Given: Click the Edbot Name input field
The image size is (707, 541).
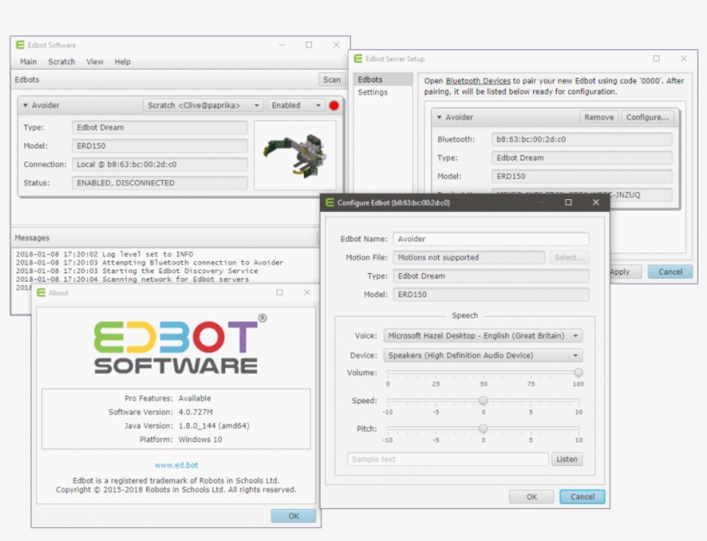Looking at the screenshot, I should [x=491, y=239].
